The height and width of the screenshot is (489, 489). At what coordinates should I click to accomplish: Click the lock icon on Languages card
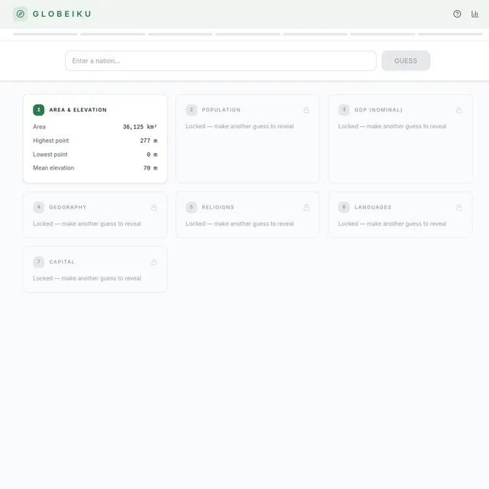(458, 208)
